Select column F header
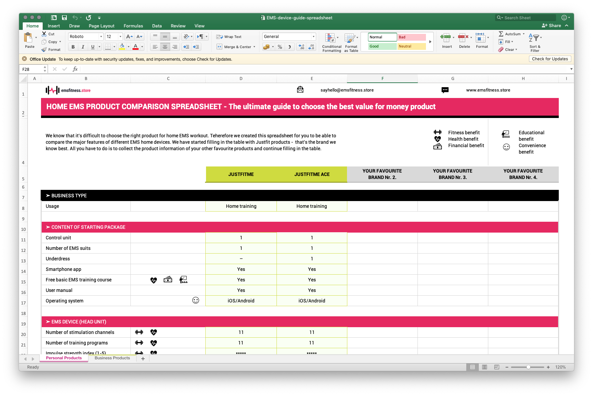593x396 pixels. pyautogui.click(x=382, y=79)
